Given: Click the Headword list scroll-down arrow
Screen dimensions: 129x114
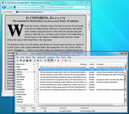Looking at the screenshot, I should (37, 102).
